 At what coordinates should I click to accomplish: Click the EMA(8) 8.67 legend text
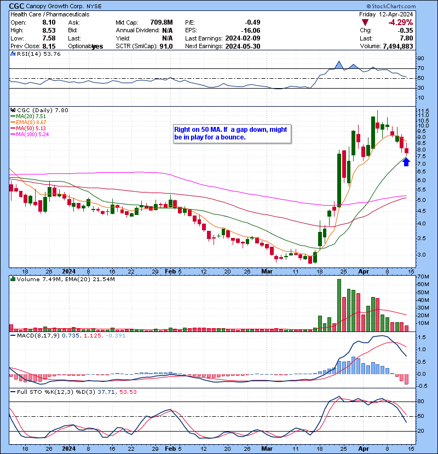point(31,123)
